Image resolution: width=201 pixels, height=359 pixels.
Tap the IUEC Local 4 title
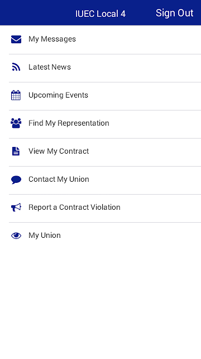coord(100,13)
